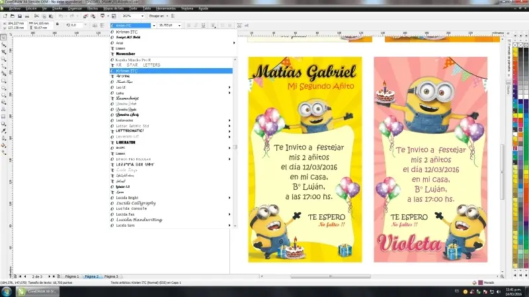Select the Text tool
529x297 pixels.
pos(4,109)
